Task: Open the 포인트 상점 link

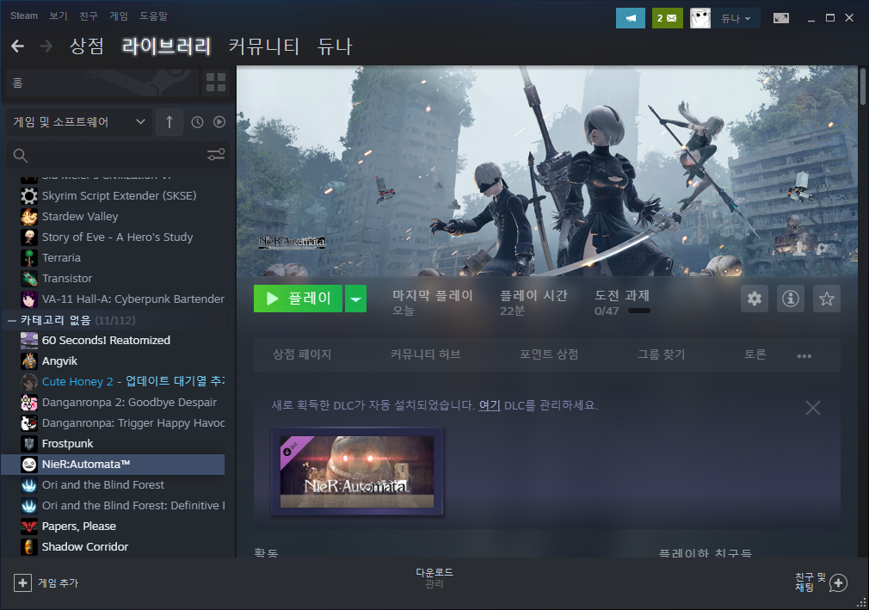Action: click(549, 354)
